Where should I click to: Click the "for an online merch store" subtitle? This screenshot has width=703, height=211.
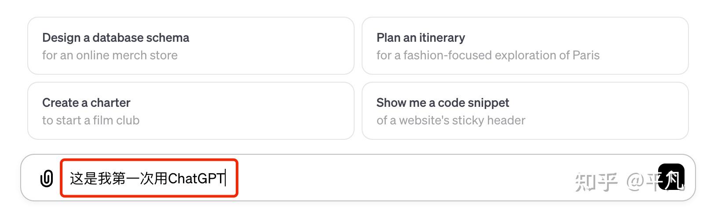click(110, 55)
